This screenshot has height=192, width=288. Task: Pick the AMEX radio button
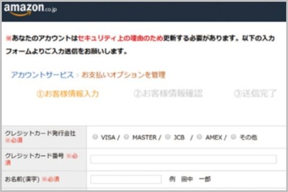pos(199,137)
